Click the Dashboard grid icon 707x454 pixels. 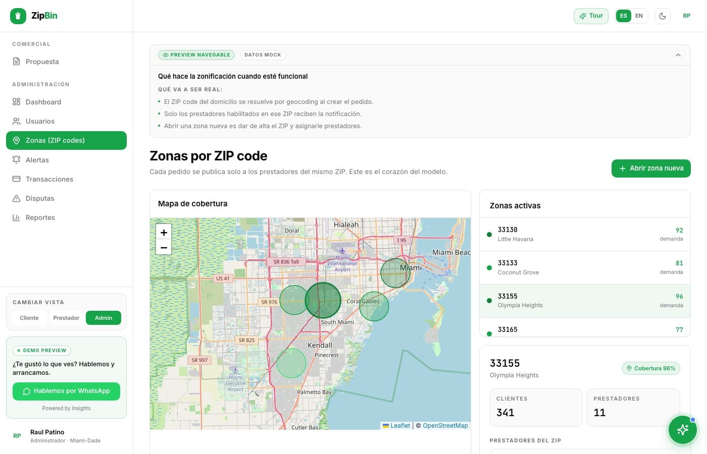click(x=16, y=102)
